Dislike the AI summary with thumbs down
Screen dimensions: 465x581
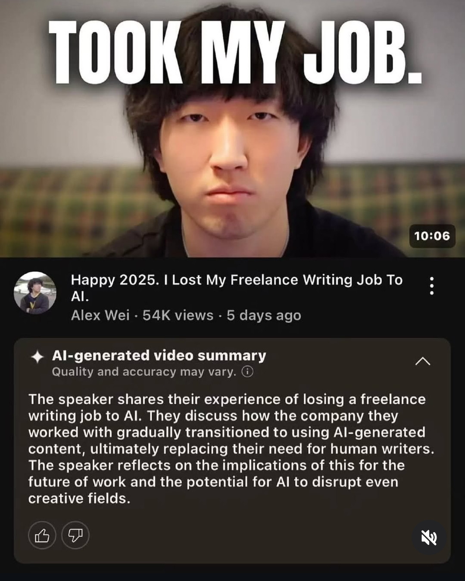point(75,535)
